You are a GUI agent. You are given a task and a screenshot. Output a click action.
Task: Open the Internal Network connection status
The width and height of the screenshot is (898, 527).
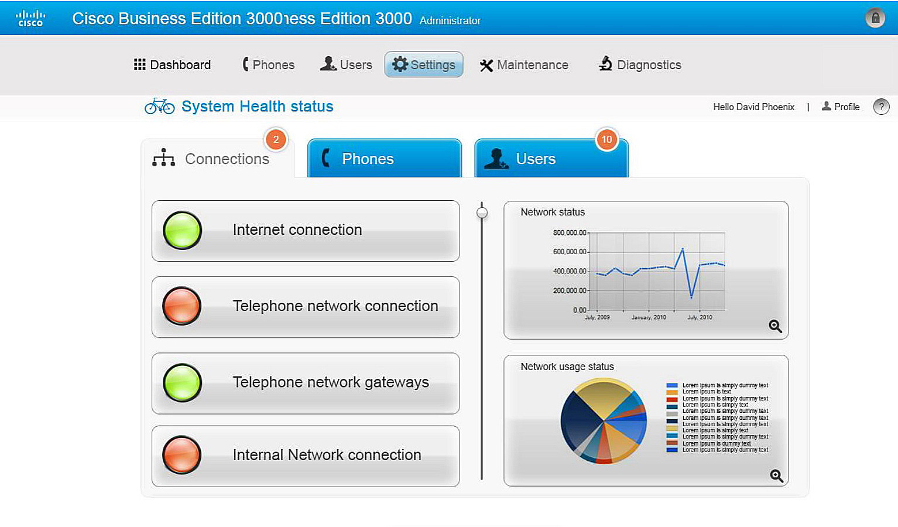(306, 456)
